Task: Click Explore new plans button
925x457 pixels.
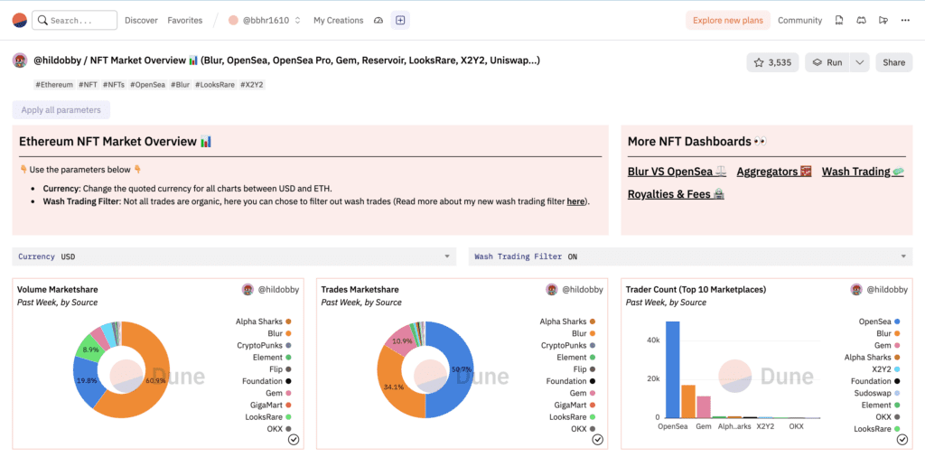Action: (x=727, y=20)
